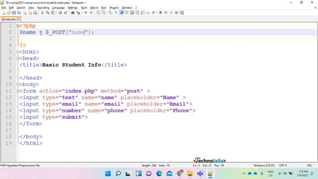Open the Plugins menu
Screen dimensions: 318x179
114,8
